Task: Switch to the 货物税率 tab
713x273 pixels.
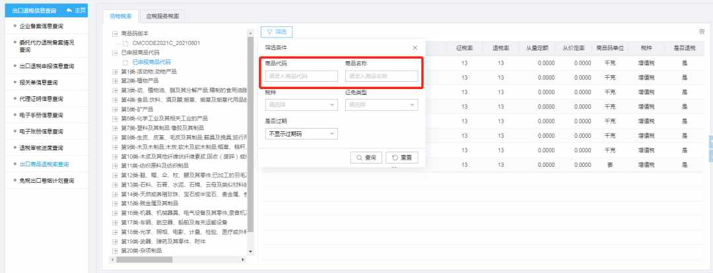Action: [x=121, y=16]
